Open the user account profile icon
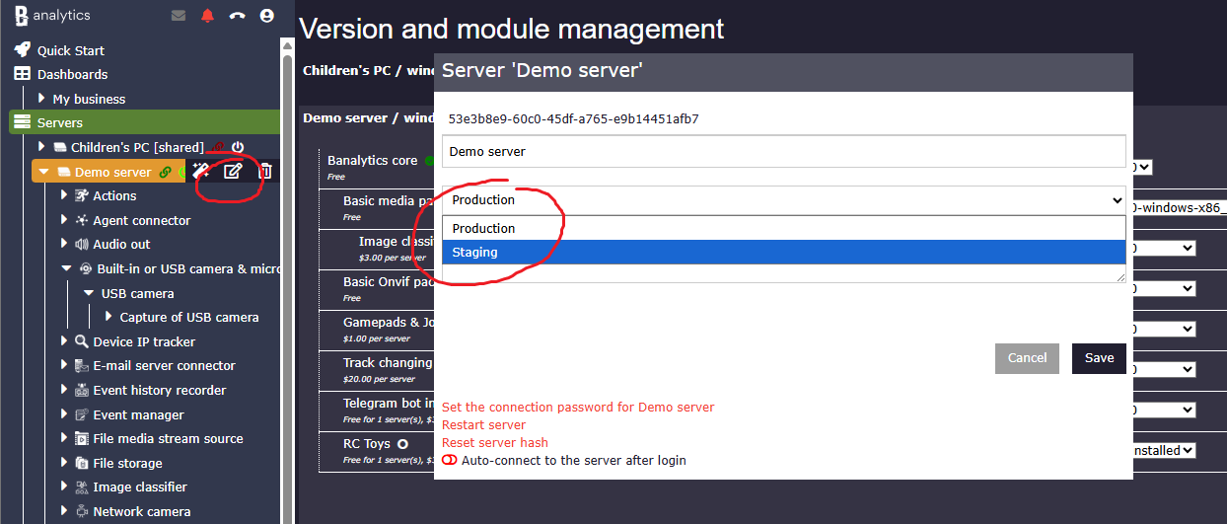Viewport: 1227px width, 524px height. (266, 16)
